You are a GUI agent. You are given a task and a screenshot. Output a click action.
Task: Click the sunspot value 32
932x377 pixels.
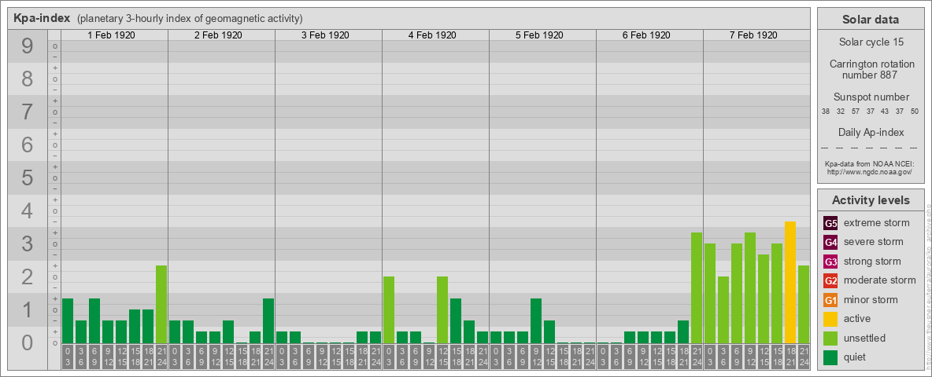(841, 112)
